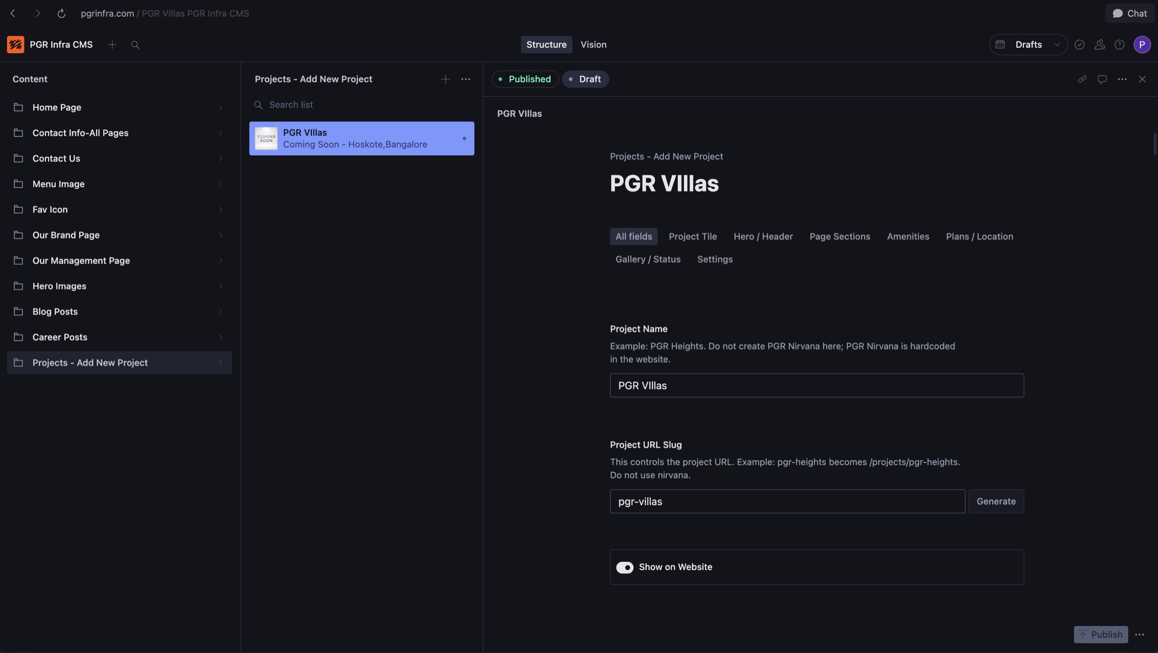Switch to the Amenities field tab
The height and width of the screenshot is (653, 1158).
click(x=908, y=236)
